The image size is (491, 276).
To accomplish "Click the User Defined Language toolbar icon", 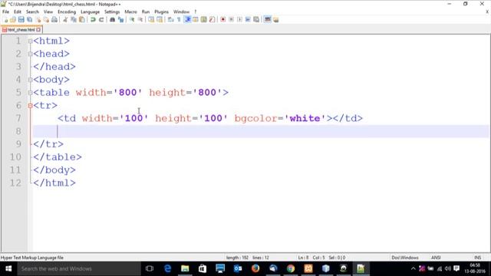I will [196, 19].
